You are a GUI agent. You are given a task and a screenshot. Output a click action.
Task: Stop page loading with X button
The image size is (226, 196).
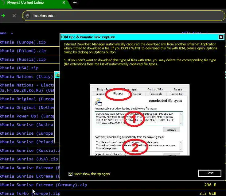pyautogui.click(x=14, y=16)
